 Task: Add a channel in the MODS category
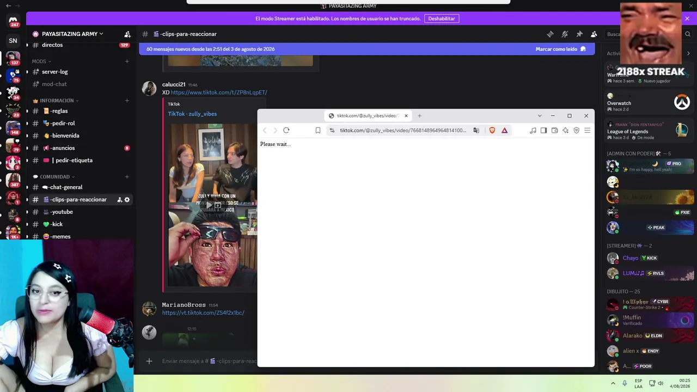pos(127,61)
